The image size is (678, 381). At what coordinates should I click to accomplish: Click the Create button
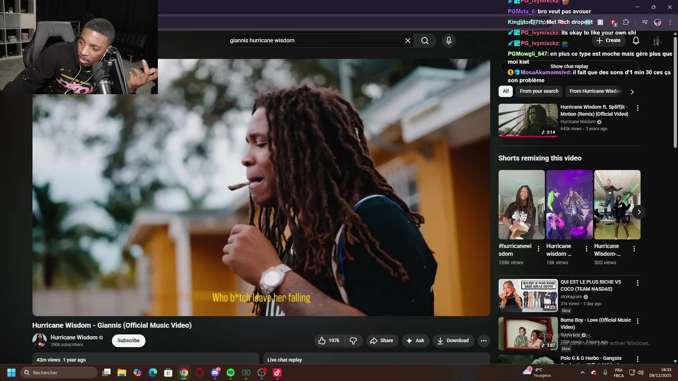click(x=608, y=41)
